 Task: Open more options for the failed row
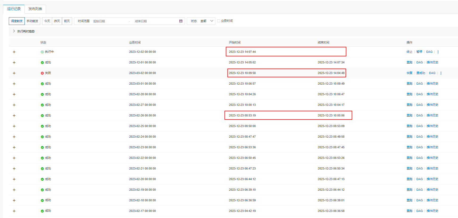coord(441,73)
